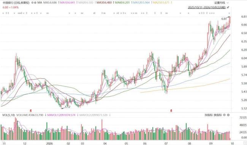Click the 6.81 high price annotation
Image resolution: width=247 pixels, height=145 pixels.
point(224,19)
